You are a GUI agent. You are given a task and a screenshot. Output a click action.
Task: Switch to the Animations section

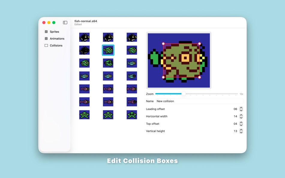coord(56,38)
